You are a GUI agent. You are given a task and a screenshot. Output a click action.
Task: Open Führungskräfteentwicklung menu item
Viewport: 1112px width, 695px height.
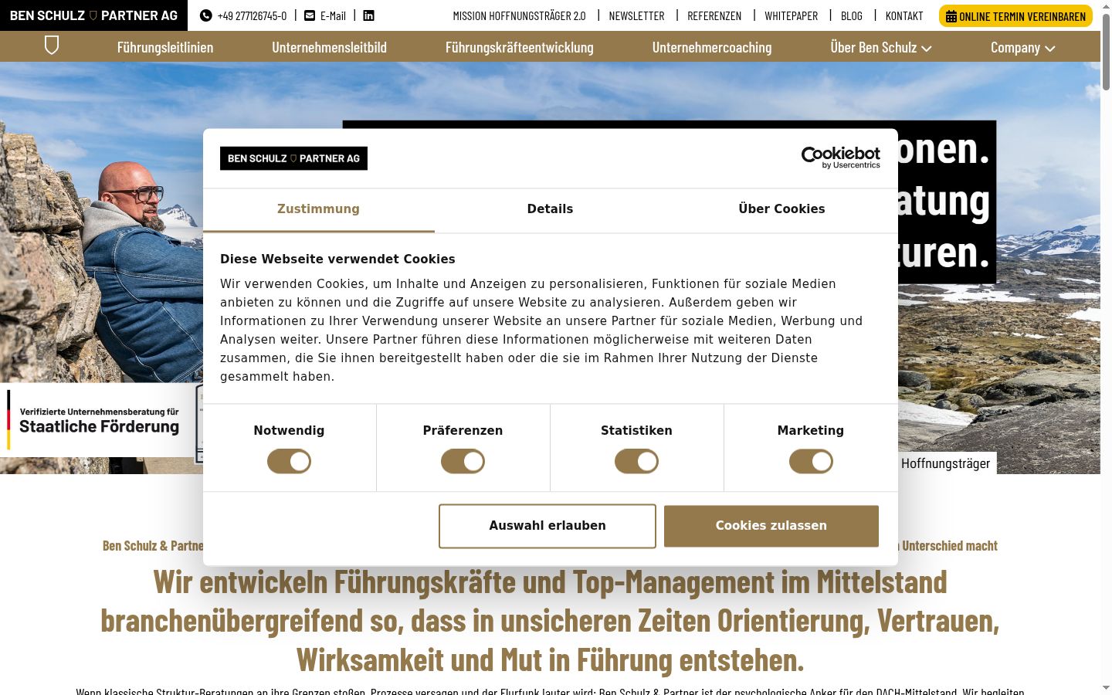point(520,47)
